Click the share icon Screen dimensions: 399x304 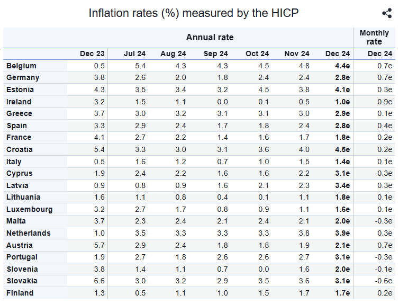(386, 14)
